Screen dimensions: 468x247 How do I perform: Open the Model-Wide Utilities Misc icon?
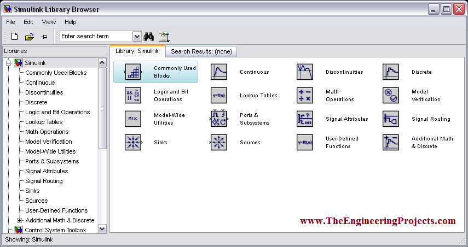(133, 119)
